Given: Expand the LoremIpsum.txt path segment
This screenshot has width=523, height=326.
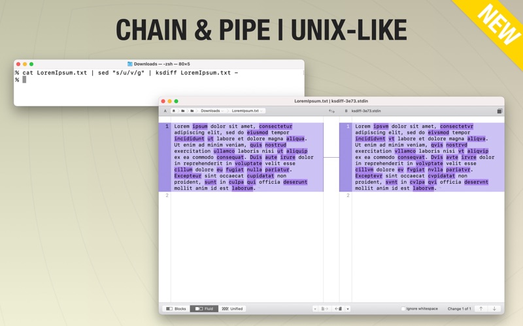Looking at the screenshot, I should pyautogui.click(x=248, y=111).
